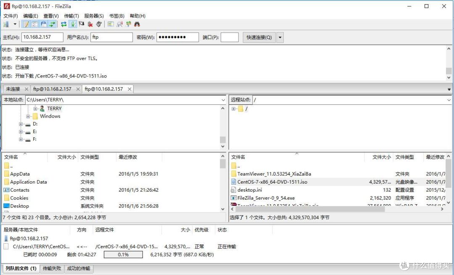The width and height of the screenshot is (454, 275).
Task: Open the Site Manager icon
Action: pos(6,24)
